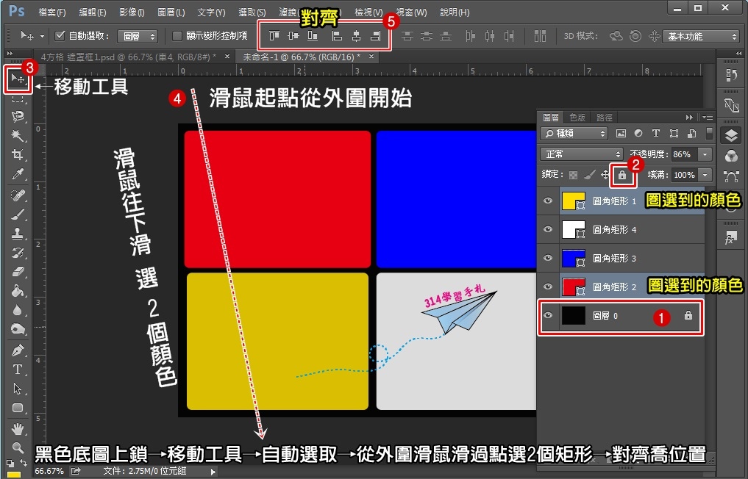Select the History Brush tool
This screenshot has width=748, height=479.
[x=18, y=253]
